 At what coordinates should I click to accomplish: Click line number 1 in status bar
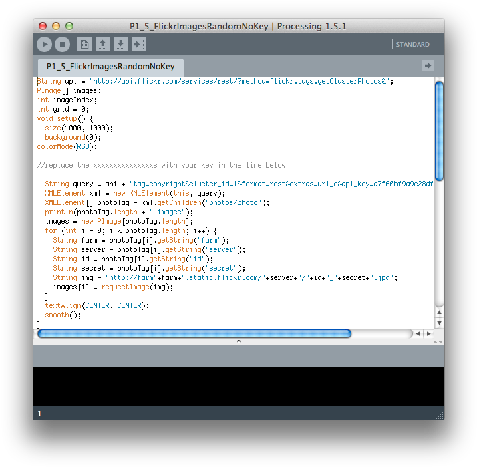click(39, 414)
